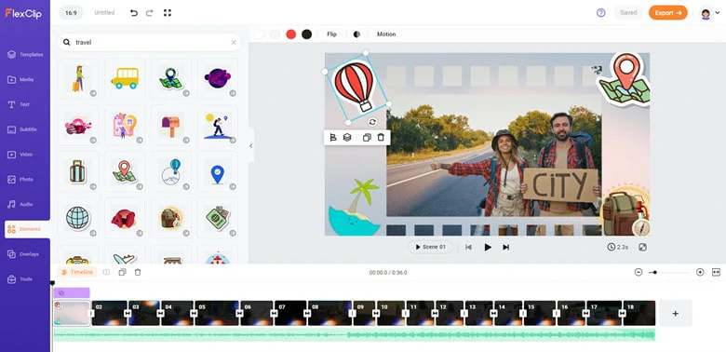Collapse the elements side panel arrow
The width and height of the screenshot is (726, 352).
[x=251, y=145]
